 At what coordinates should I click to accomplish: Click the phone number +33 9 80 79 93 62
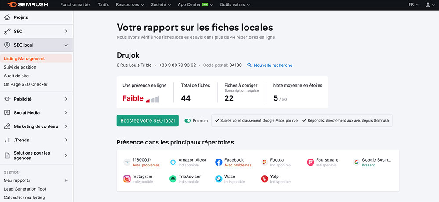177,65
